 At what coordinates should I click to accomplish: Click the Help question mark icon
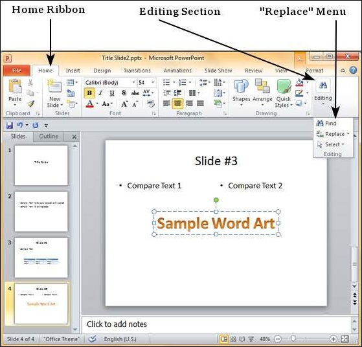353,70
